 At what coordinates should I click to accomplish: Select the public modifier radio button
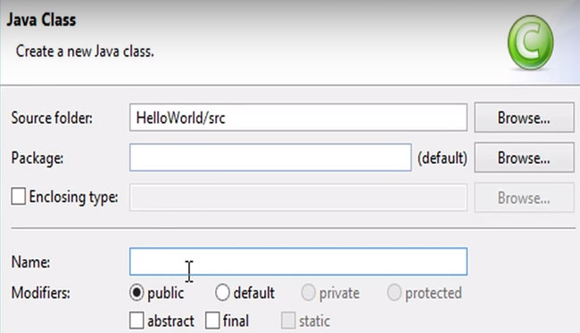pyautogui.click(x=137, y=293)
